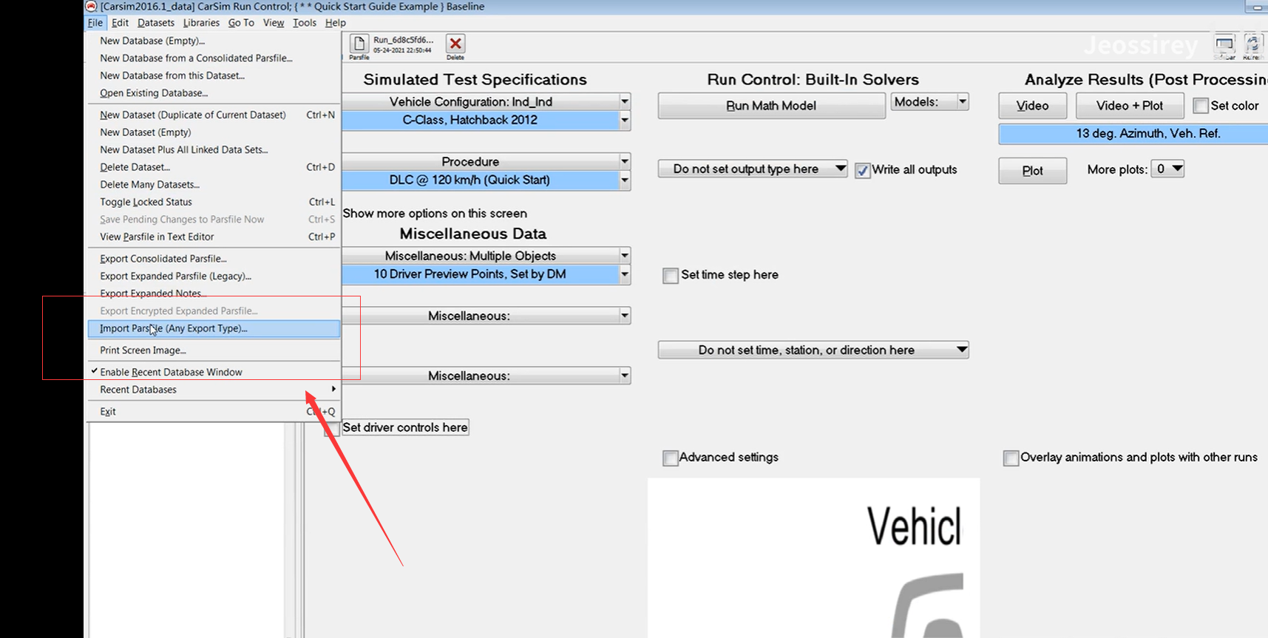Open the 10 Driver Preview Points dropdown

click(625, 274)
